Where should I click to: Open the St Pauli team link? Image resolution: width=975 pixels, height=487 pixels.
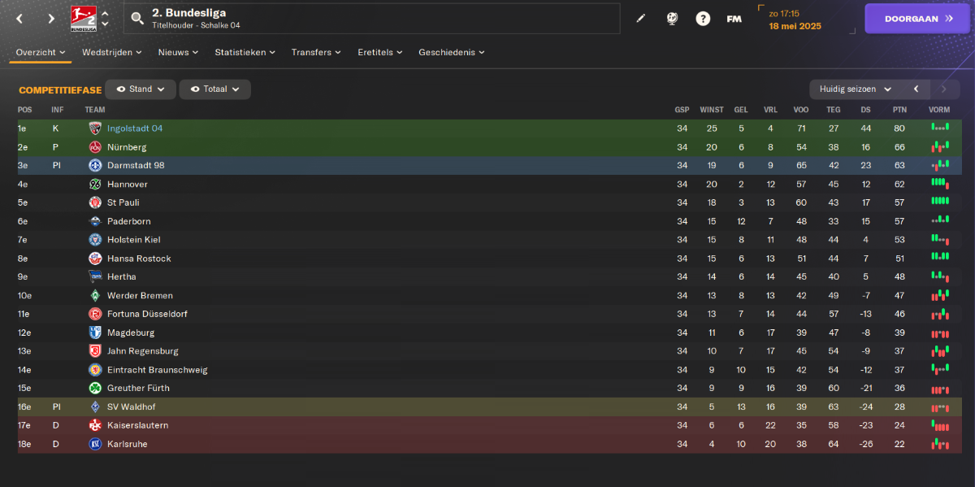tap(123, 202)
